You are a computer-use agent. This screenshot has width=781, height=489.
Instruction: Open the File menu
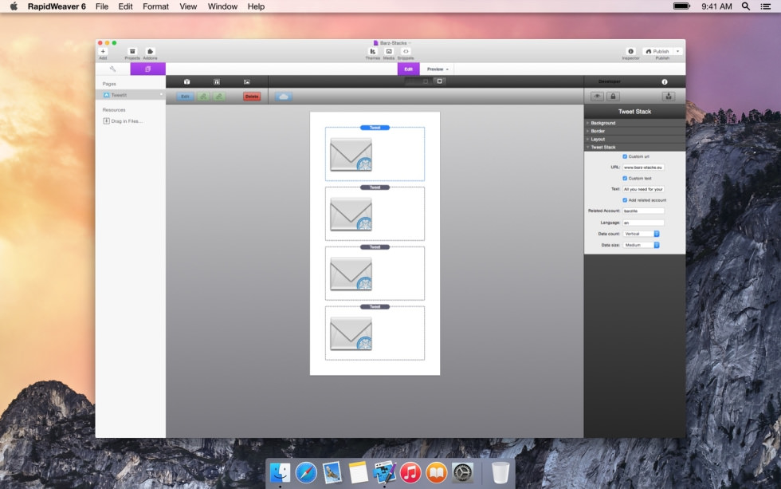[102, 6]
